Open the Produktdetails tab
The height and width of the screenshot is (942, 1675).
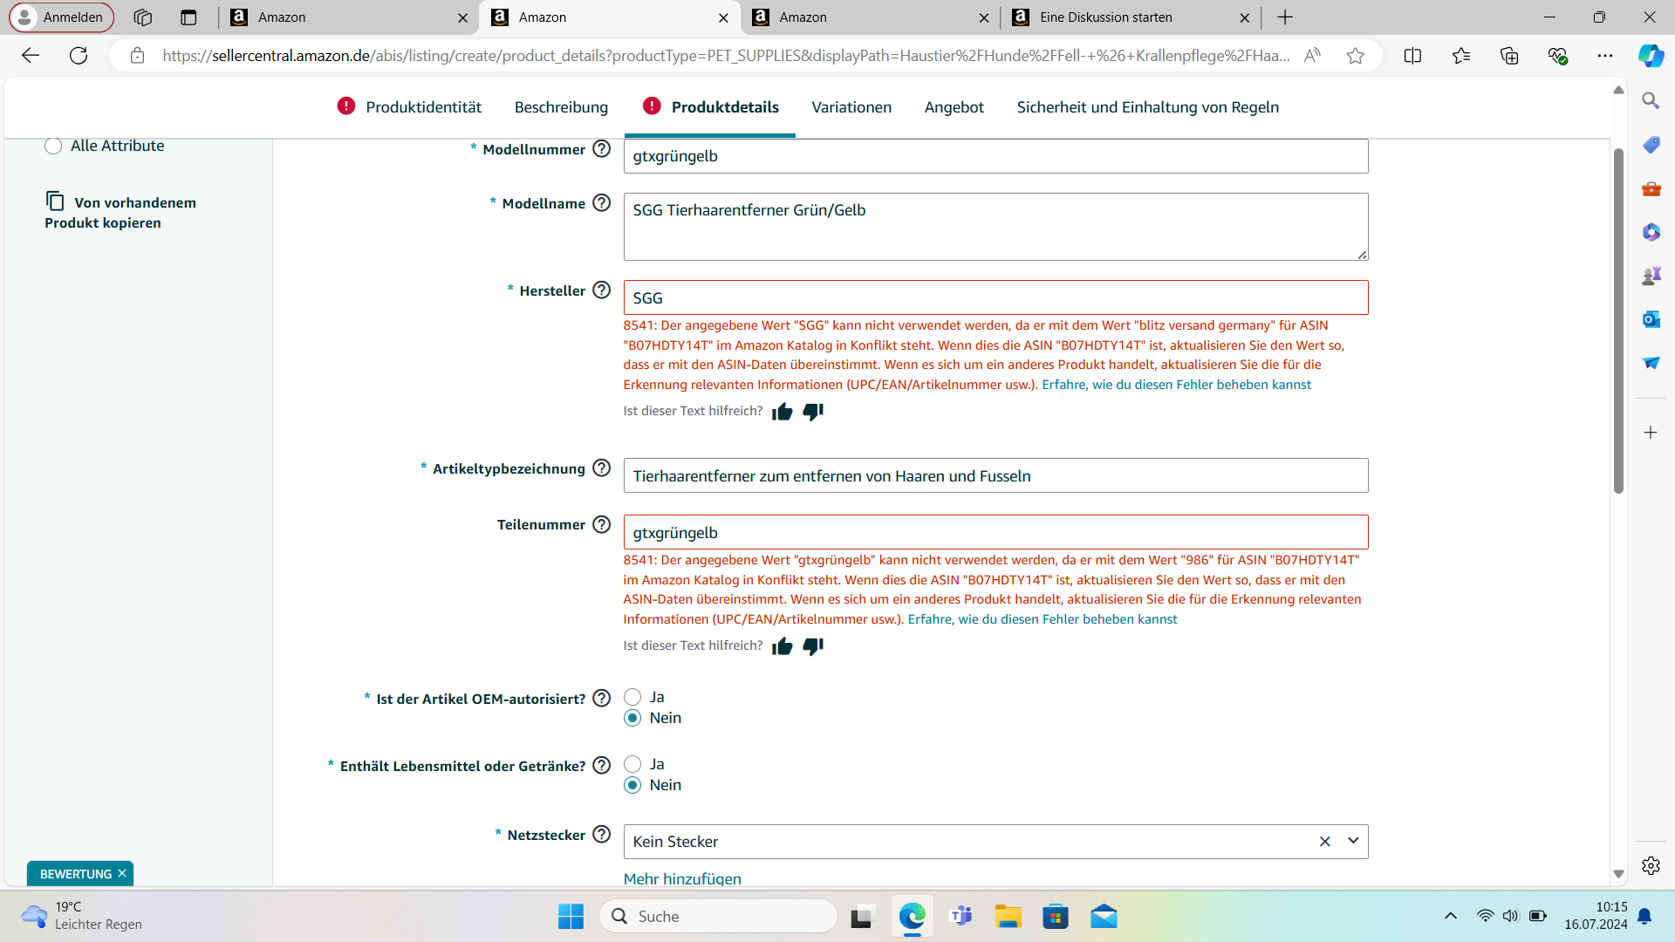pyautogui.click(x=725, y=107)
